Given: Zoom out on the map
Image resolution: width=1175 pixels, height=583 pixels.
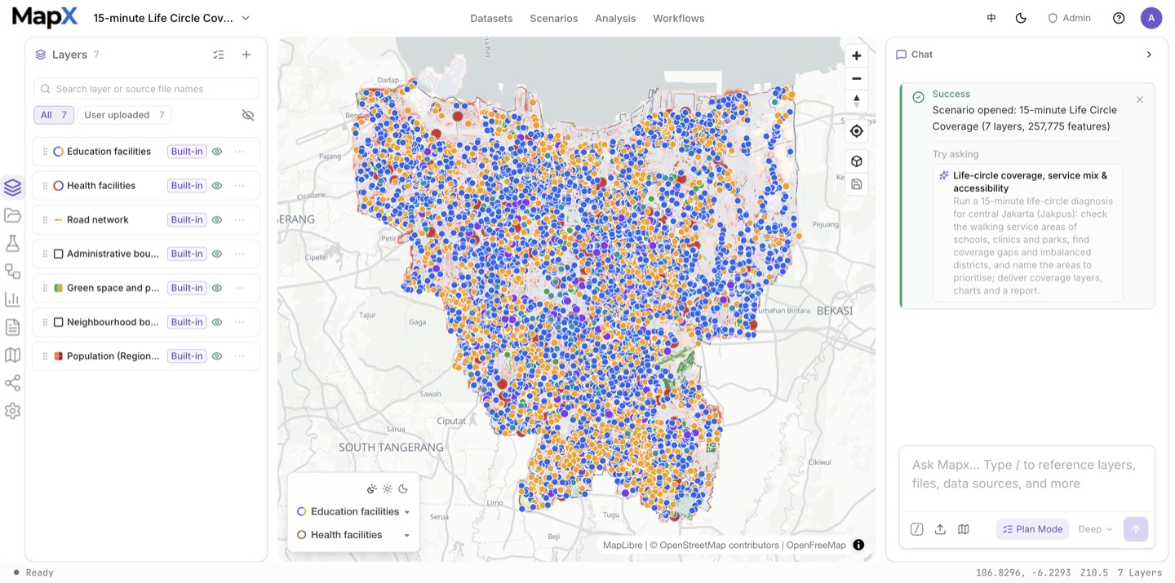Looking at the screenshot, I should (856, 78).
